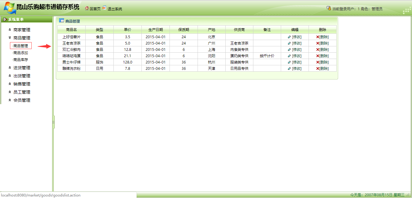Click the red X icon for 双汇冷鲜肉

pos(318,49)
